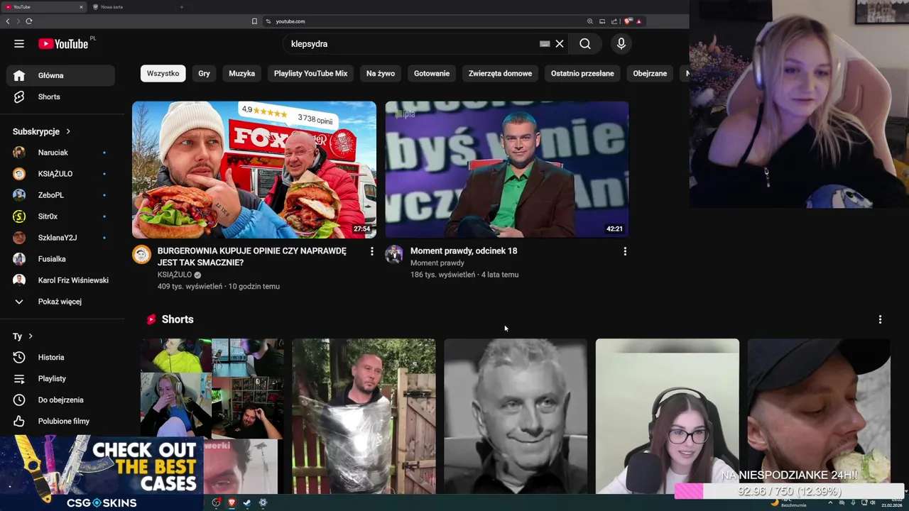This screenshot has width=909, height=511.
Task: Reload the page in browser
Action: pyautogui.click(x=29, y=21)
